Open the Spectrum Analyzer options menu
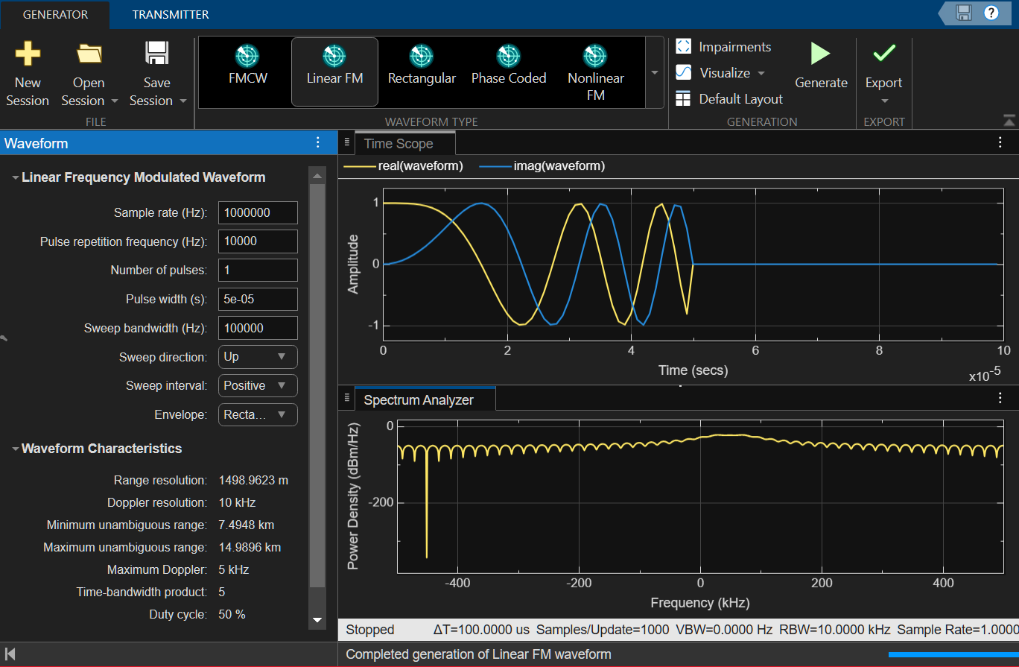Screen dimensions: 1019x667 tap(1000, 398)
